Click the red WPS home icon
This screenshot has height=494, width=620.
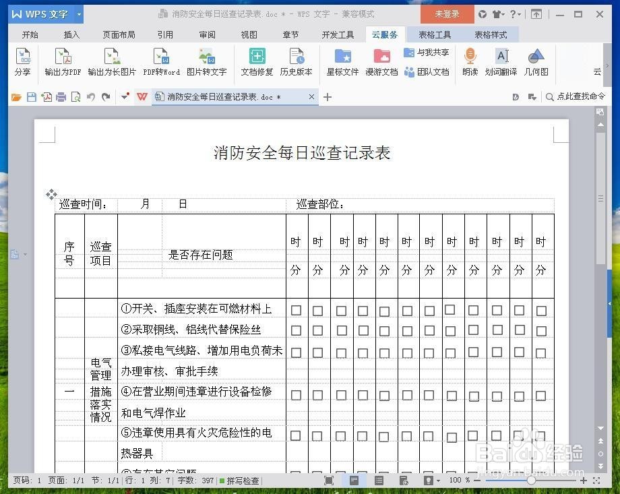(142, 96)
